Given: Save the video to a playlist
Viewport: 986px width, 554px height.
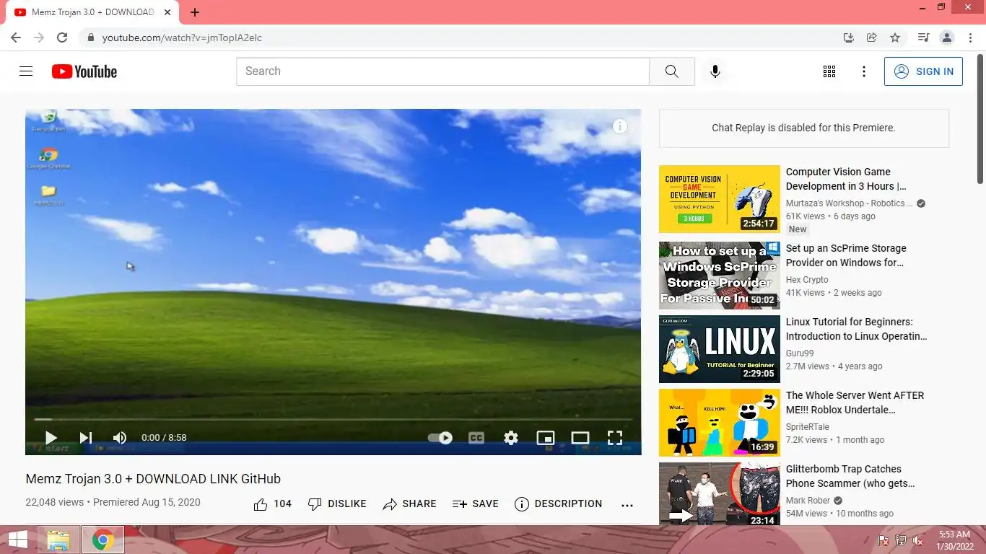Looking at the screenshot, I should tap(475, 504).
